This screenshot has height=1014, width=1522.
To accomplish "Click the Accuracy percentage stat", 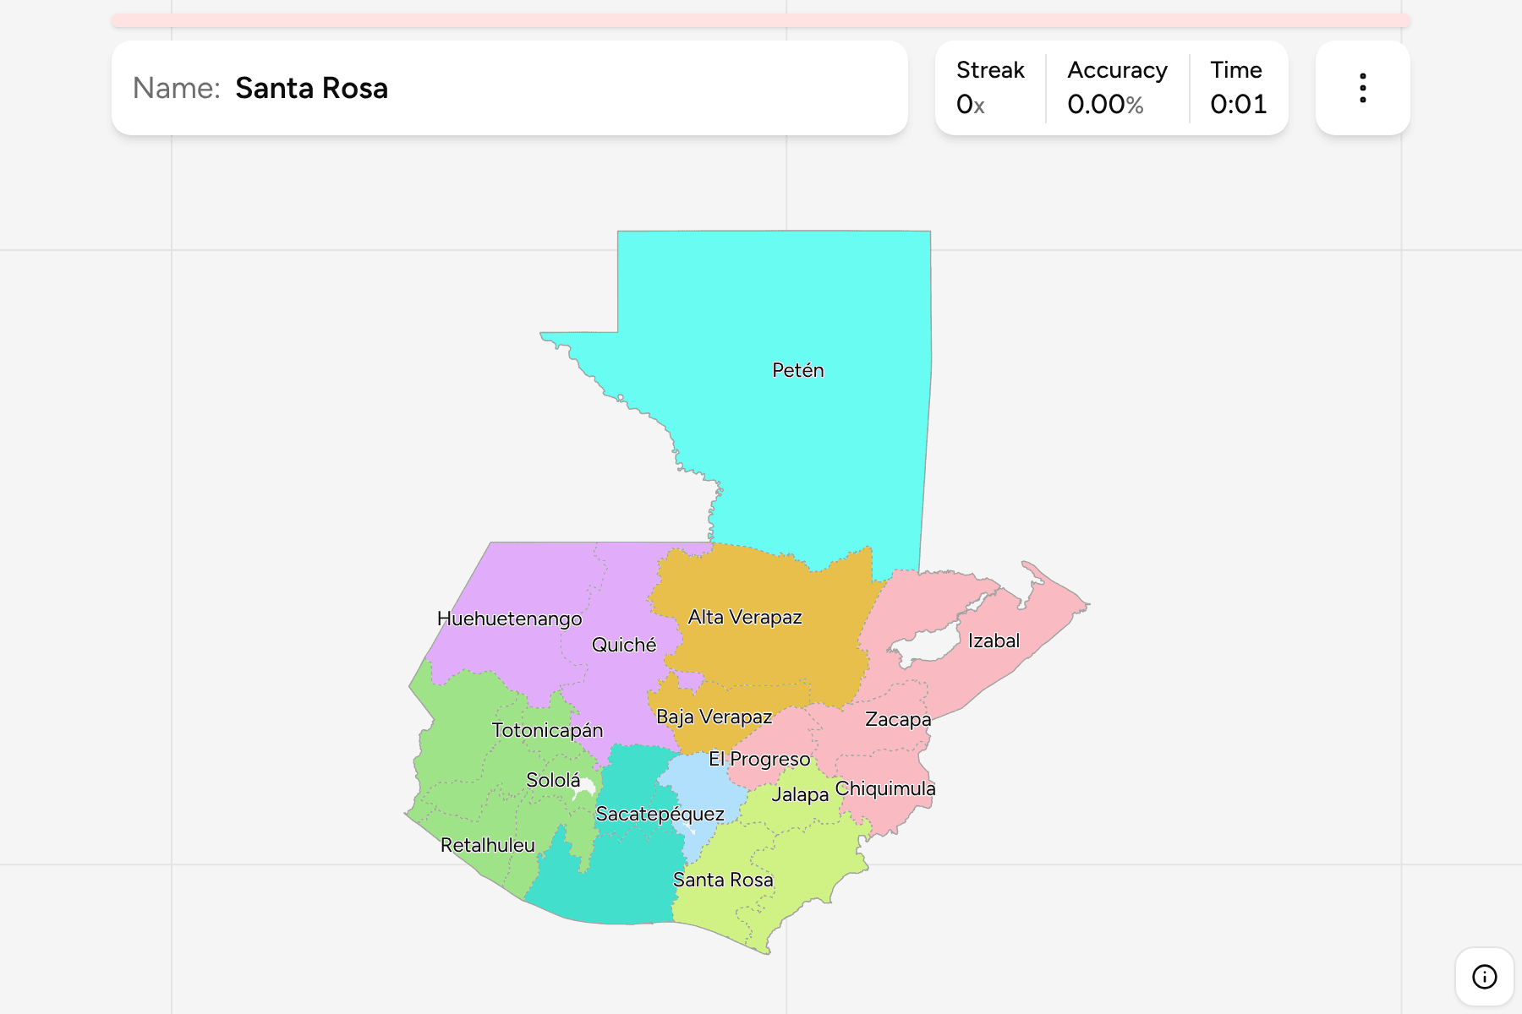I will point(1117,88).
